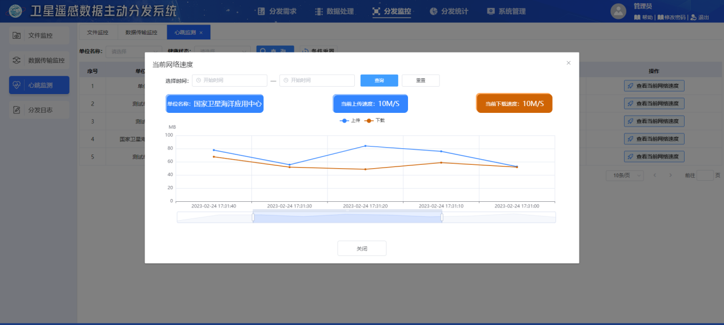Click the 文件监控 folder icon in sidebar
The height and width of the screenshot is (325, 724).
[x=17, y=35]
